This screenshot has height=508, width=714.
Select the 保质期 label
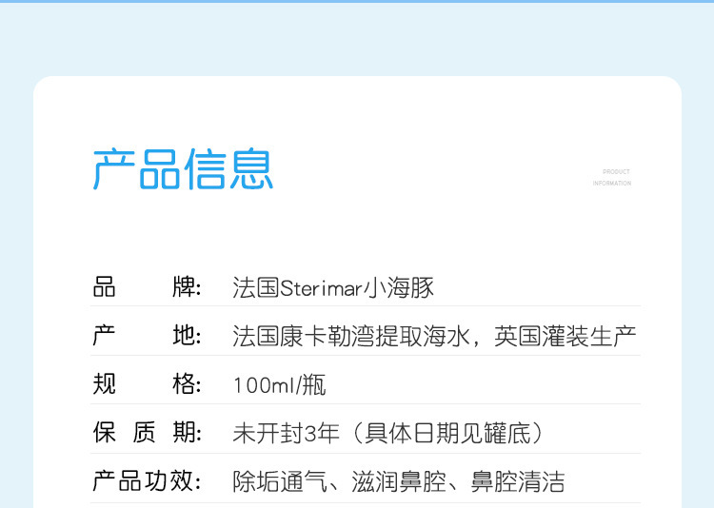147,432
